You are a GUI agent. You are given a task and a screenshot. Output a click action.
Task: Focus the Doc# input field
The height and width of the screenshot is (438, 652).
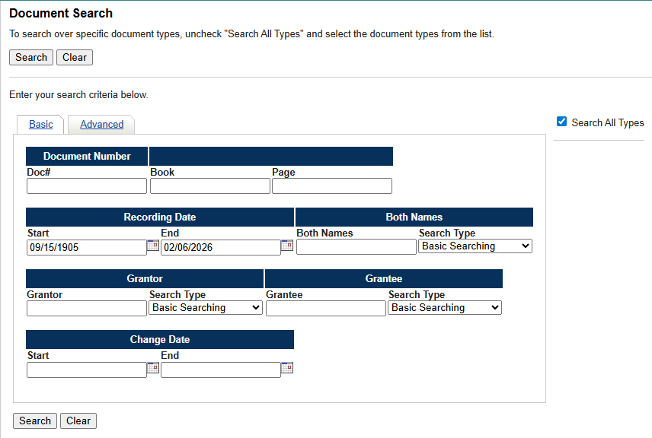click(87, 186)
